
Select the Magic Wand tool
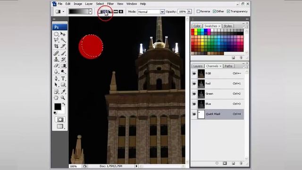click(63, 40)
